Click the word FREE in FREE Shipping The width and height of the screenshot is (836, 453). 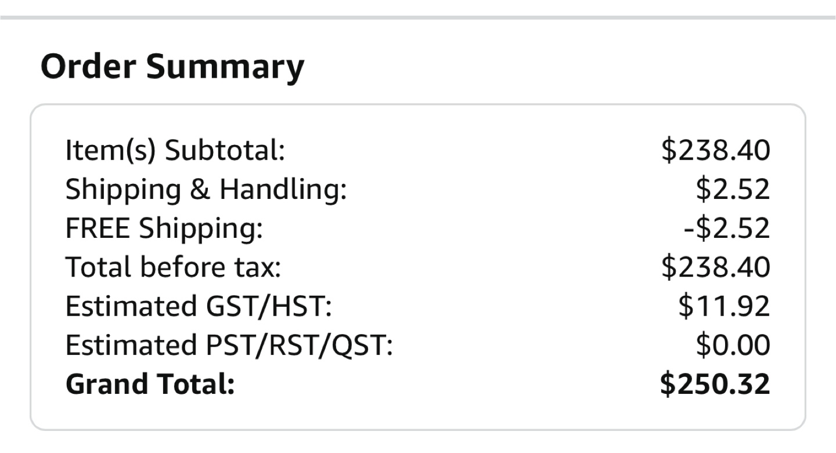click(98, 229)
